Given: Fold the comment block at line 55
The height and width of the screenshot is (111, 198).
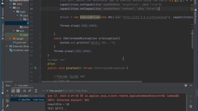Looking at the screenshot, I should (x=40, y=76).
